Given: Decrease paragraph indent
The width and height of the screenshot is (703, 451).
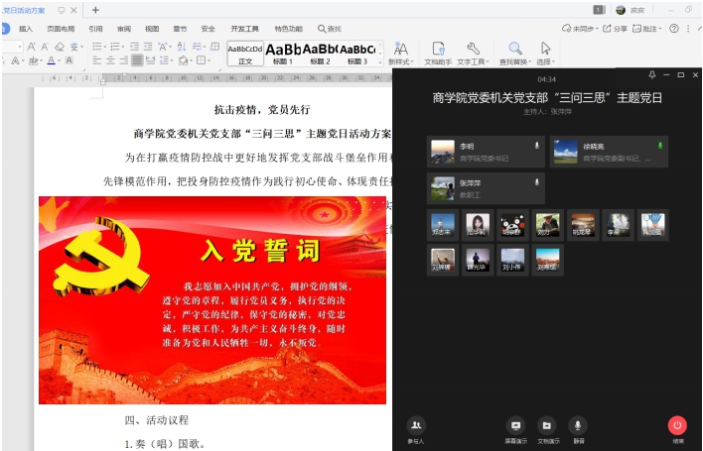Looking at the screenshot, I should 134,47.
